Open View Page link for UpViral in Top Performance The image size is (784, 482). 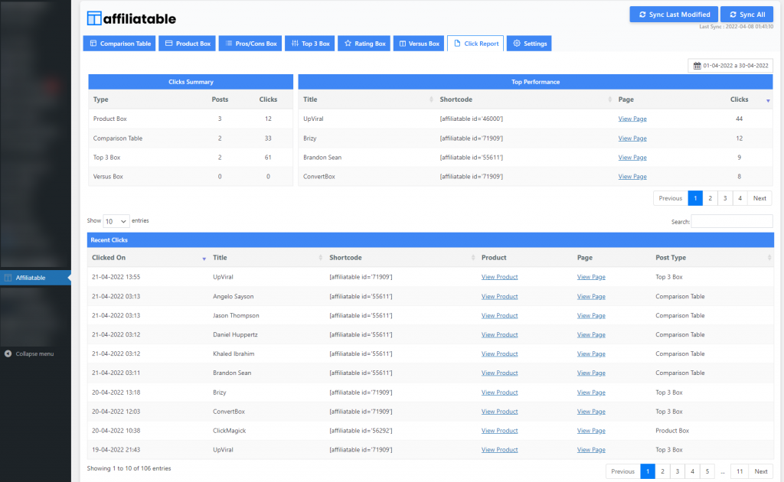(632, 119)
